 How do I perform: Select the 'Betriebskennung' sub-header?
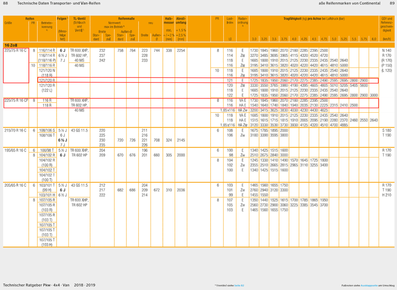[47, 25]
